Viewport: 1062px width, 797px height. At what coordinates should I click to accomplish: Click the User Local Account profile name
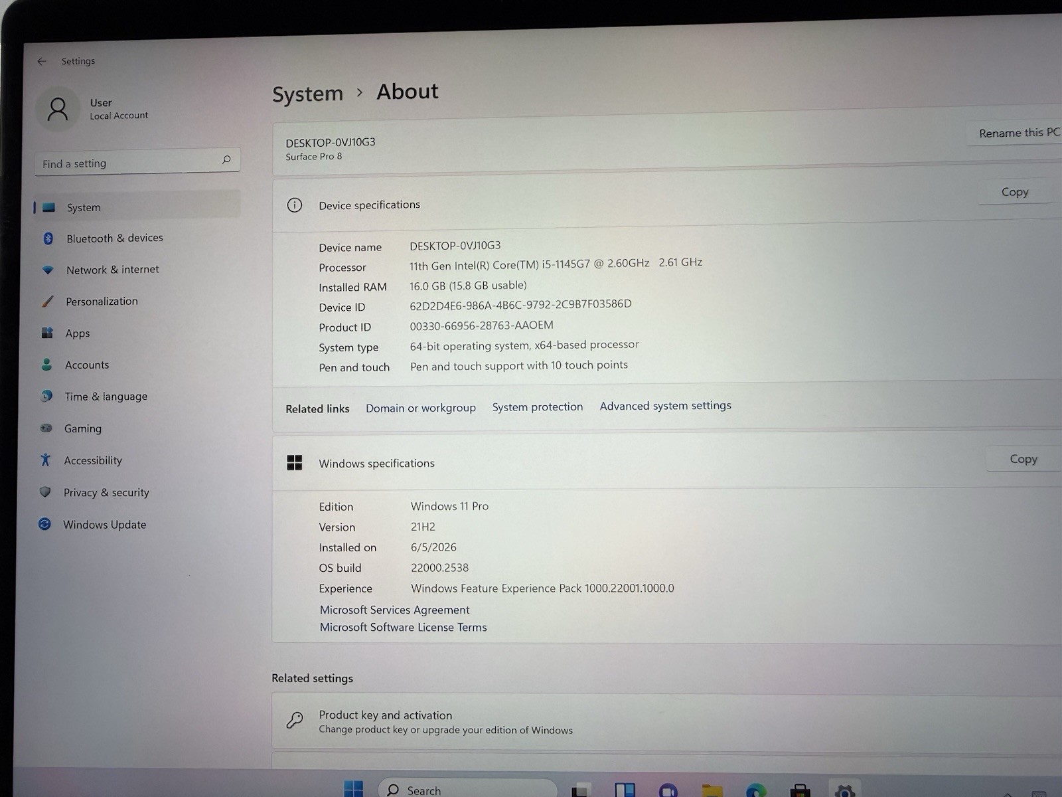point(119,109)
